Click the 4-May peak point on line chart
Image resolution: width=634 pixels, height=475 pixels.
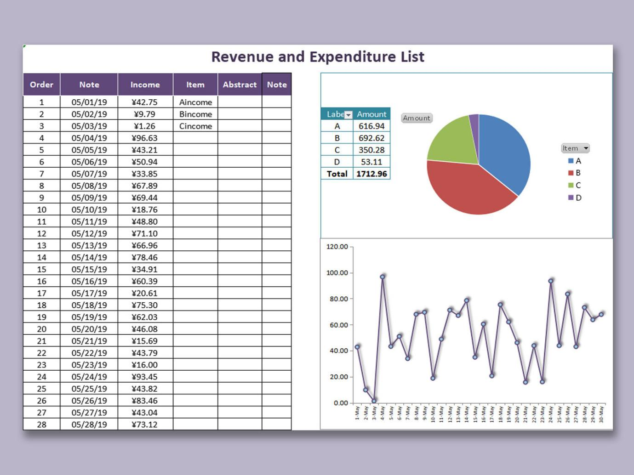pos(383,277)
